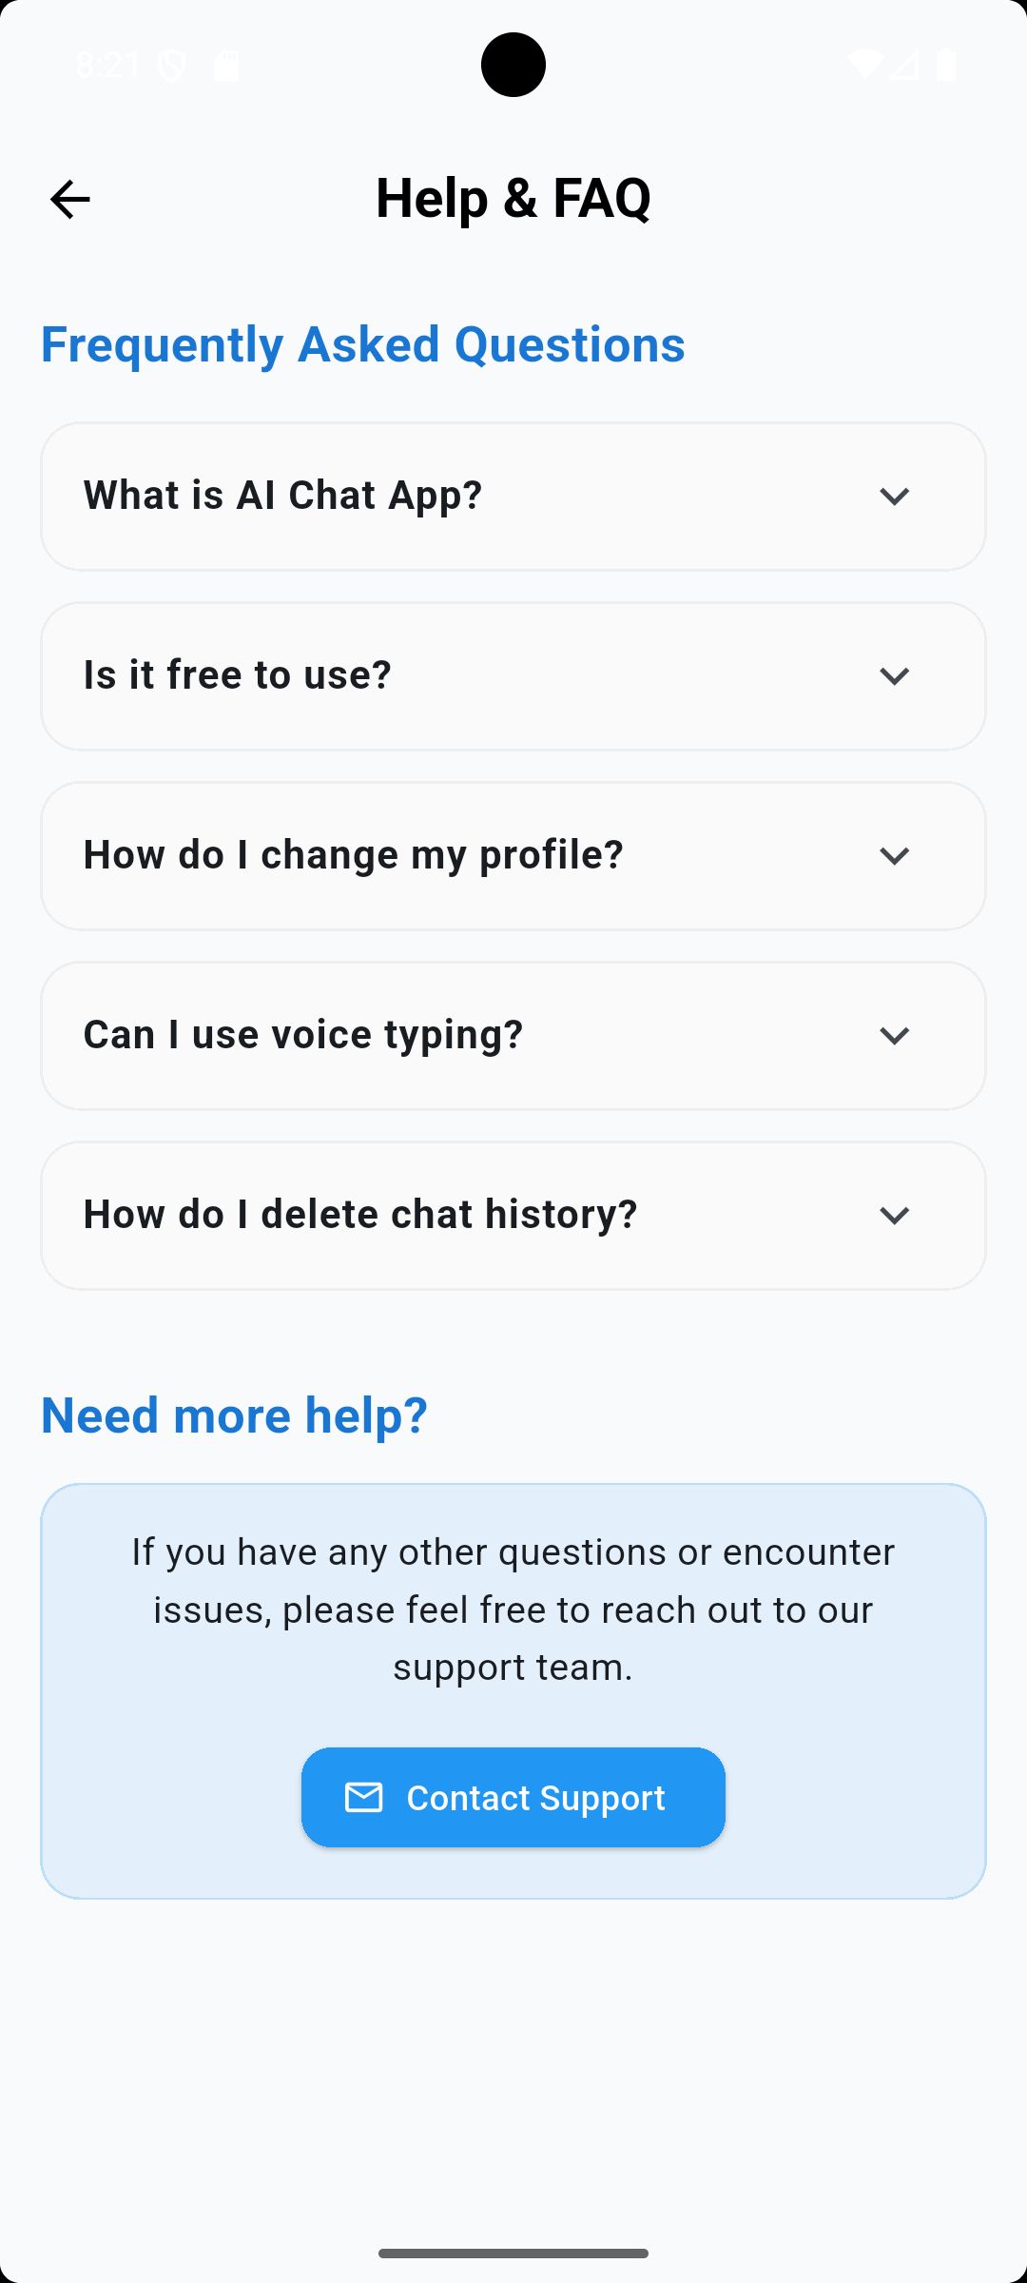The height and width of the screenshot is (2283, 1027).
Task: Select the "Can I use voice typing?" question text
Action: [303, 1035]
